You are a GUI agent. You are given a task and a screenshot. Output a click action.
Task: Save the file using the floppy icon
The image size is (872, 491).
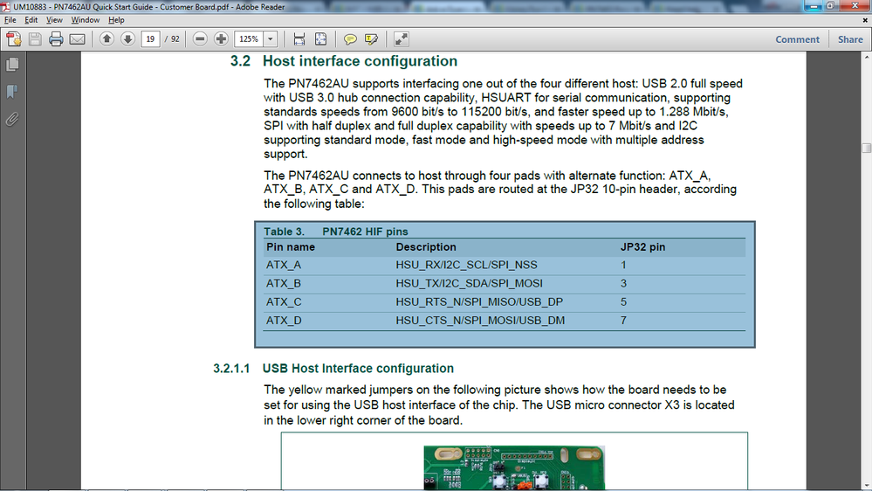[x=35, y=39]
